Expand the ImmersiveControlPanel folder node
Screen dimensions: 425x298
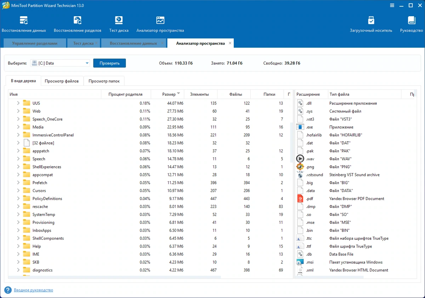[x=18, y=135]
